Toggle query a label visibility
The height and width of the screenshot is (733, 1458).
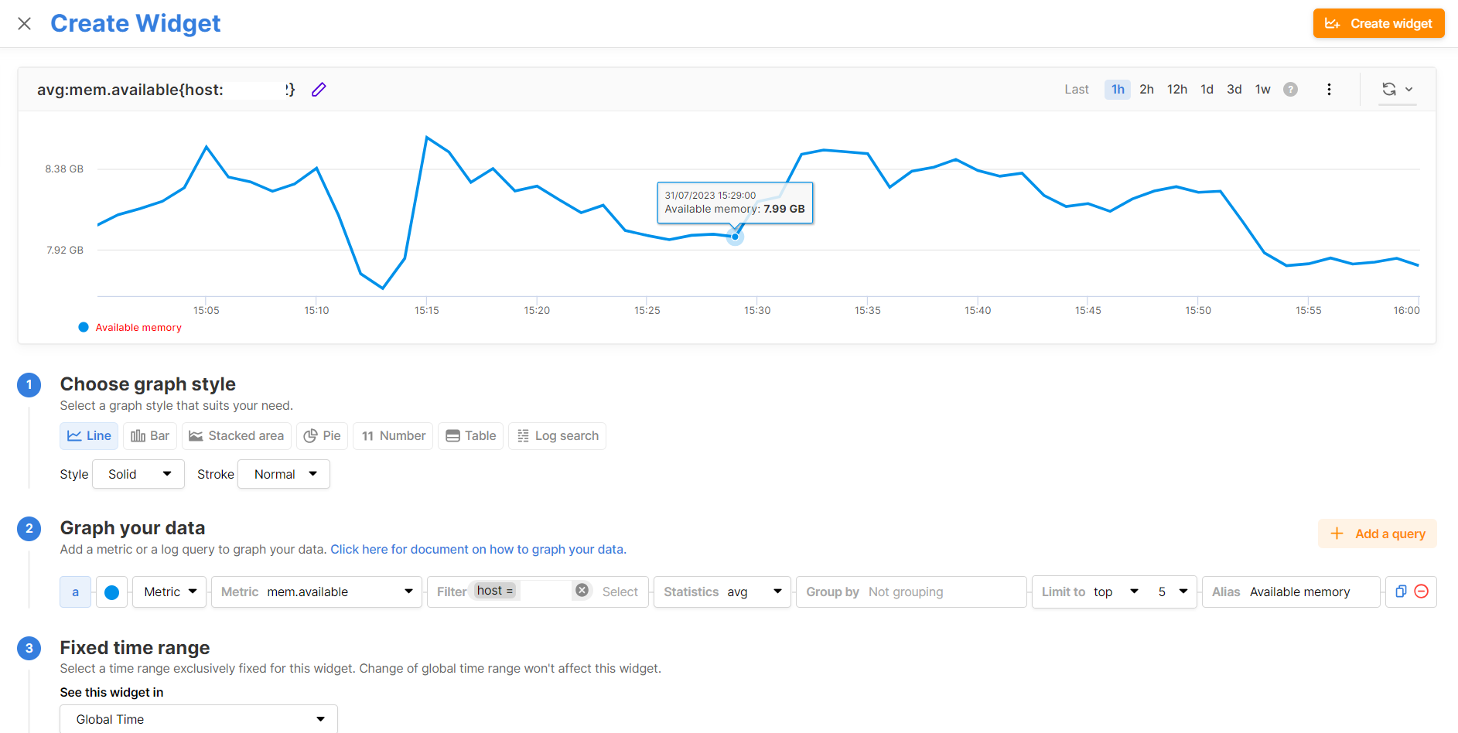point(75,592)
